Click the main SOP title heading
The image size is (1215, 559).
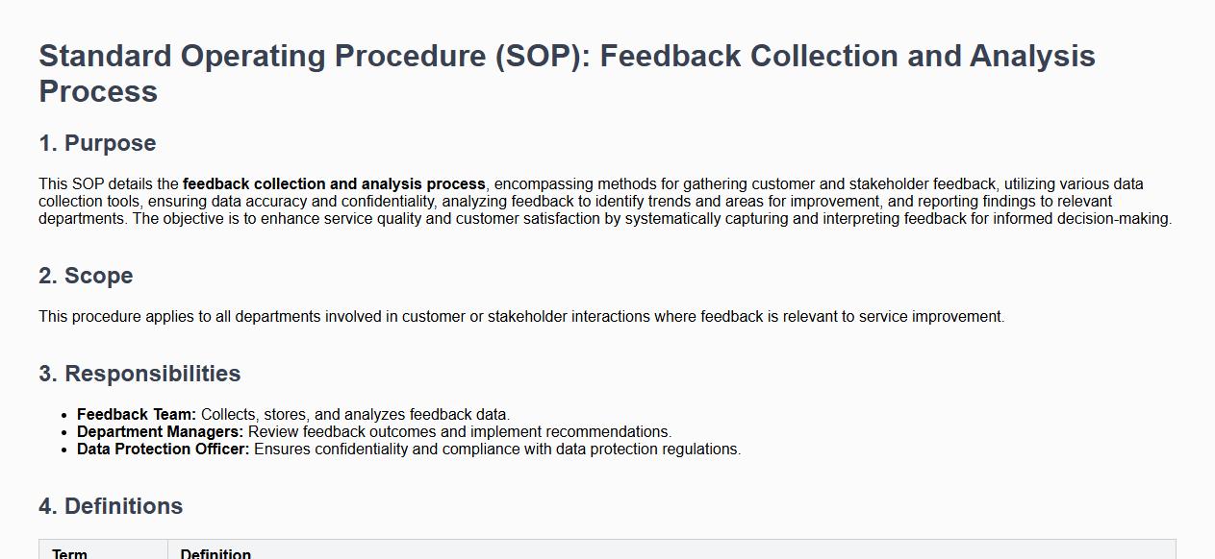(x=567, y=56)
